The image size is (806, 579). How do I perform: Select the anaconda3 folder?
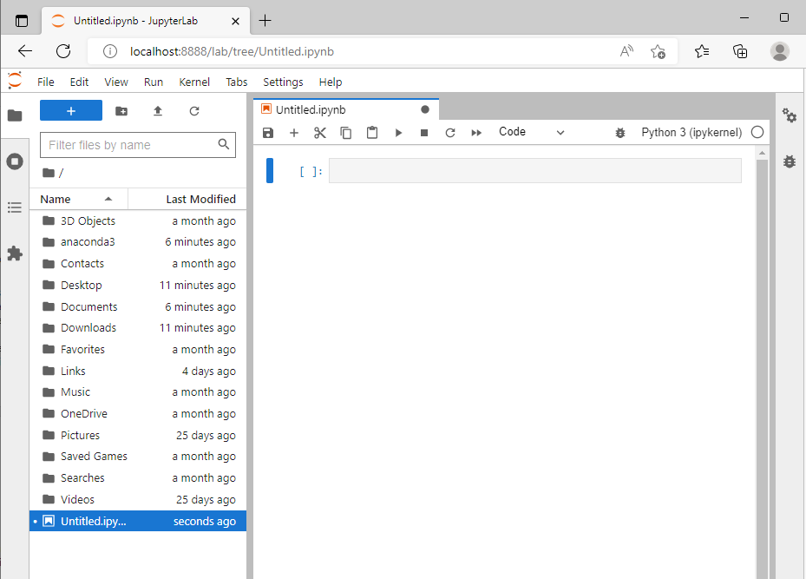pyautogui.click(x=138, y=241)
